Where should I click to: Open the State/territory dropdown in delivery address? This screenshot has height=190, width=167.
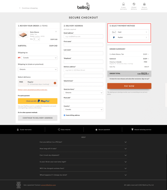coord(83,93)
